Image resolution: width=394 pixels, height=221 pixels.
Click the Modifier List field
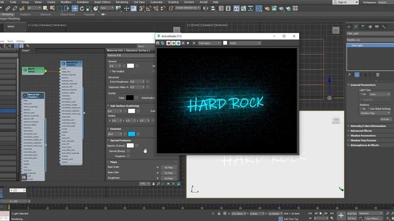click(370, 40)
